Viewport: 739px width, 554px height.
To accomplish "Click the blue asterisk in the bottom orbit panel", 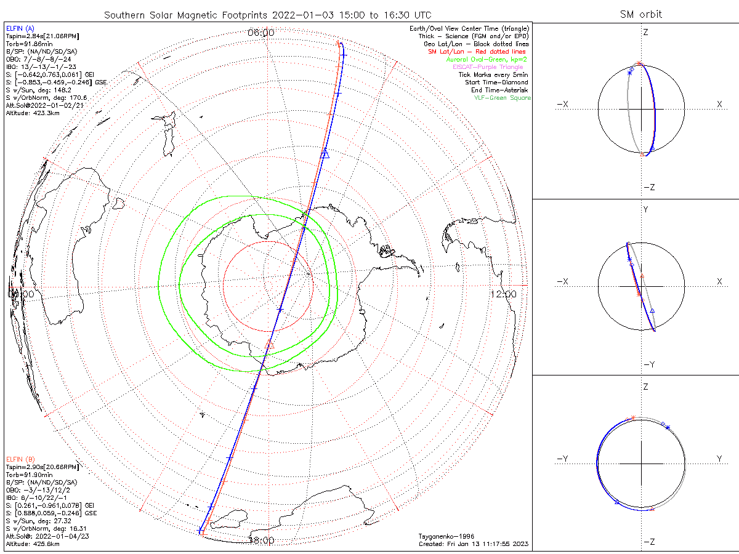I will (x=668, y=427).
